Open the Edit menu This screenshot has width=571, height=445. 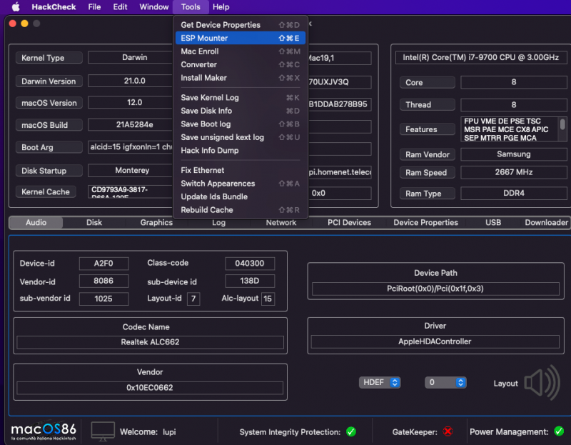click(x=120, y=7)
